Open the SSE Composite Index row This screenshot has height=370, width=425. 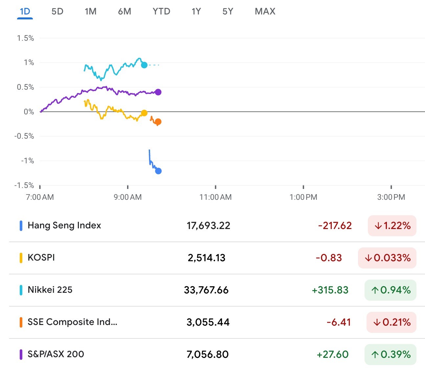(217, 322)
